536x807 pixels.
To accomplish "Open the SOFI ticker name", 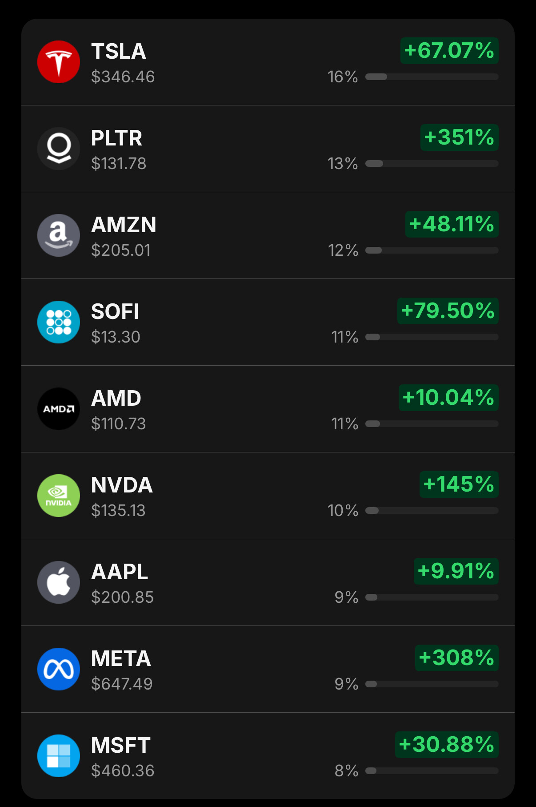I will point(115,311).
